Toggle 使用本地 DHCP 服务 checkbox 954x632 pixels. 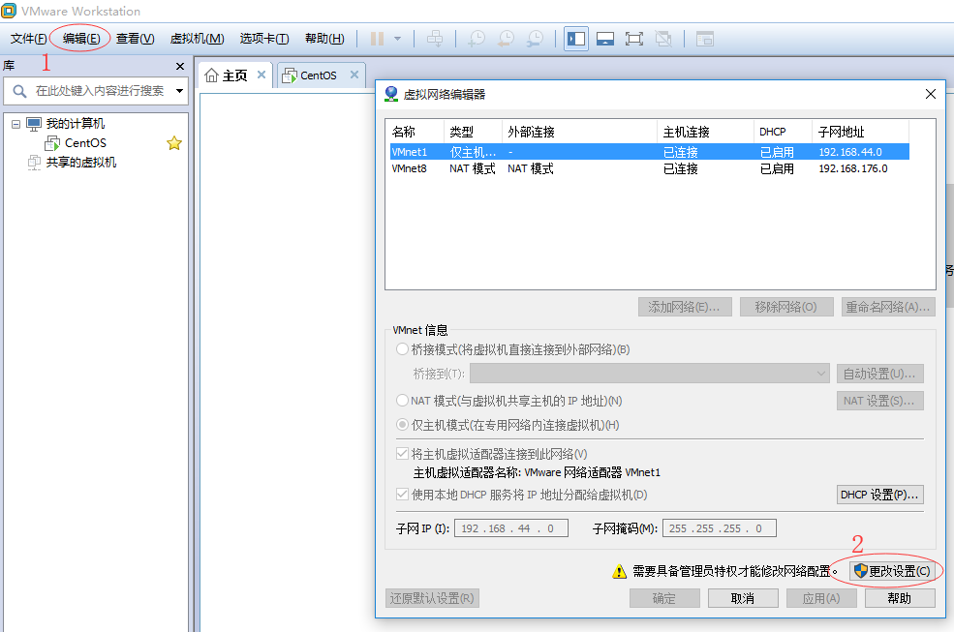402,495
